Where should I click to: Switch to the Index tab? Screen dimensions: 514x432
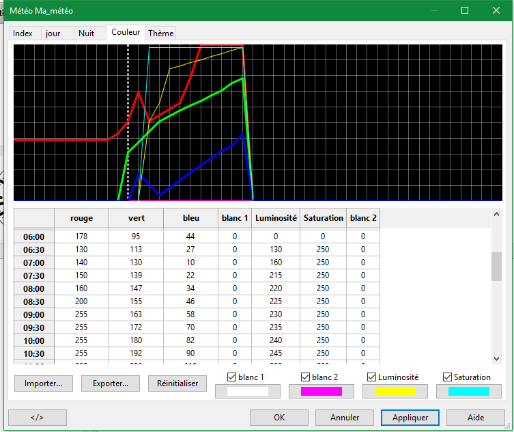coord(23,33)
